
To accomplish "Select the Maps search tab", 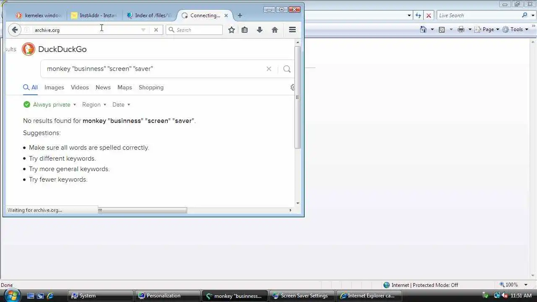I will click(125, 87).
